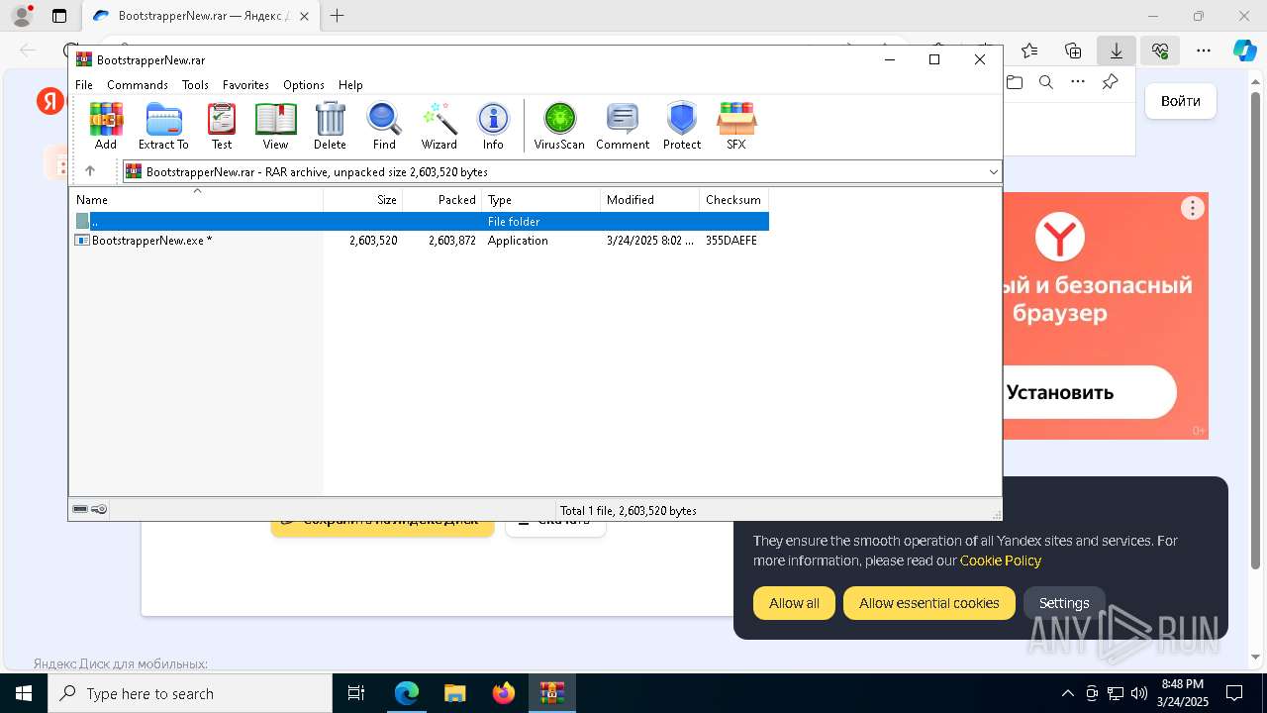Show hidden system tray icons
Screen dimensions: 1267x713
(1067, 693)
